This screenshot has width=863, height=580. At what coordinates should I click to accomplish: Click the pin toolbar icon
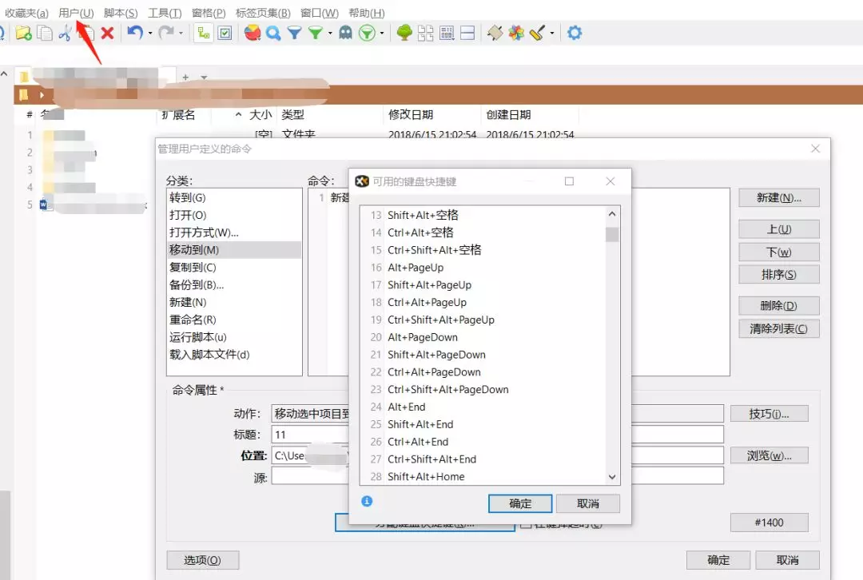(x=495, y=33)
